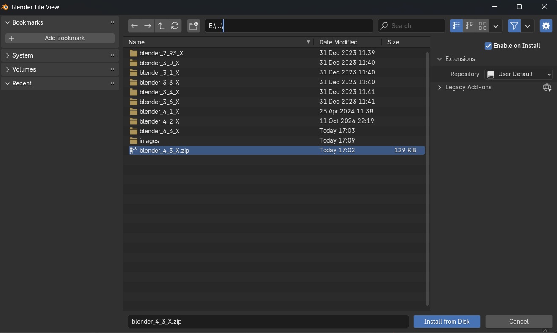Image resolution: width=557 pixels, height=333 pixels.
Task: Click the Add Bookmark button
Action: 60,38
